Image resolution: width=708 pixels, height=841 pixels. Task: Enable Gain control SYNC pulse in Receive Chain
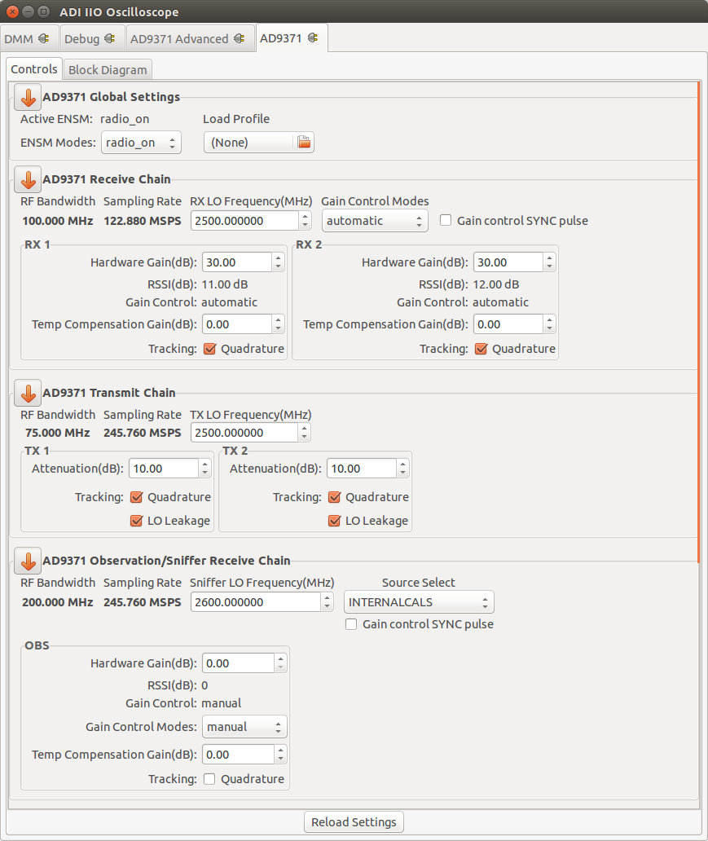coord(444,220)
